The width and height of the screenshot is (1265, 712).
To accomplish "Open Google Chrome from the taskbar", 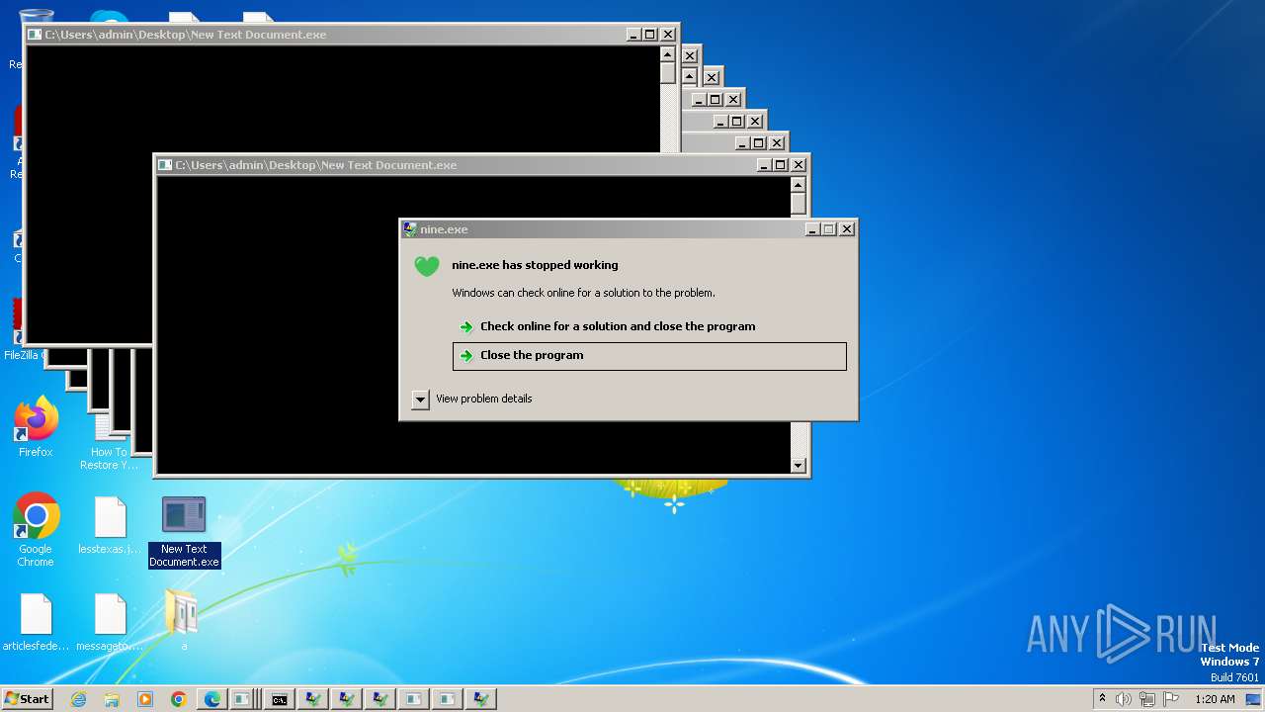I will click(x=179, y=699).
